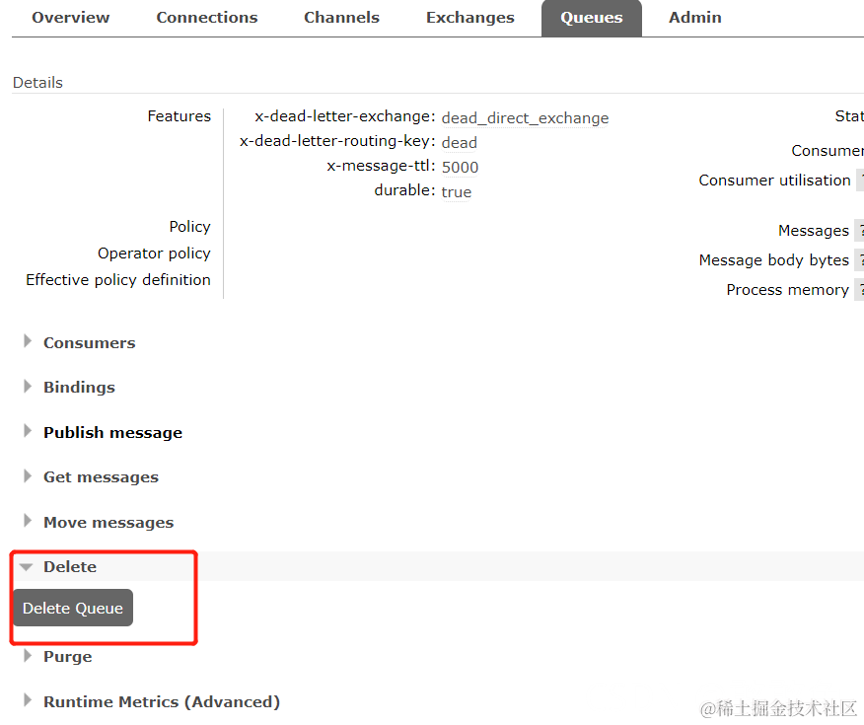The height and width of the screenshot is (725, 864).
Task: Open help icon beside Message body bytes
Action: click(860, 260)
